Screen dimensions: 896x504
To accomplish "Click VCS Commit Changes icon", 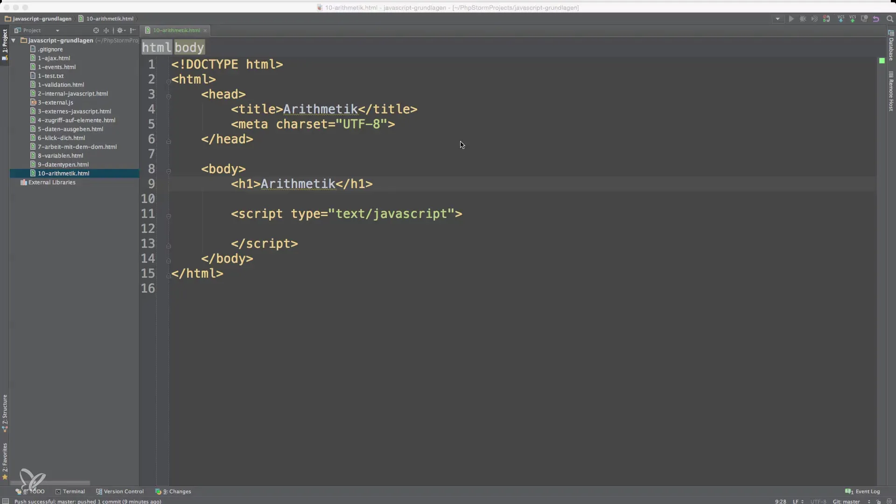I will coord(852,19).
